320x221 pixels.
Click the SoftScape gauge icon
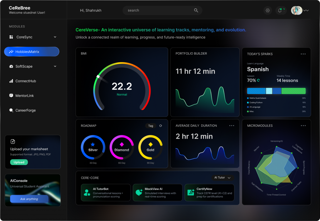pyautogui.click(x=11, y=66)
